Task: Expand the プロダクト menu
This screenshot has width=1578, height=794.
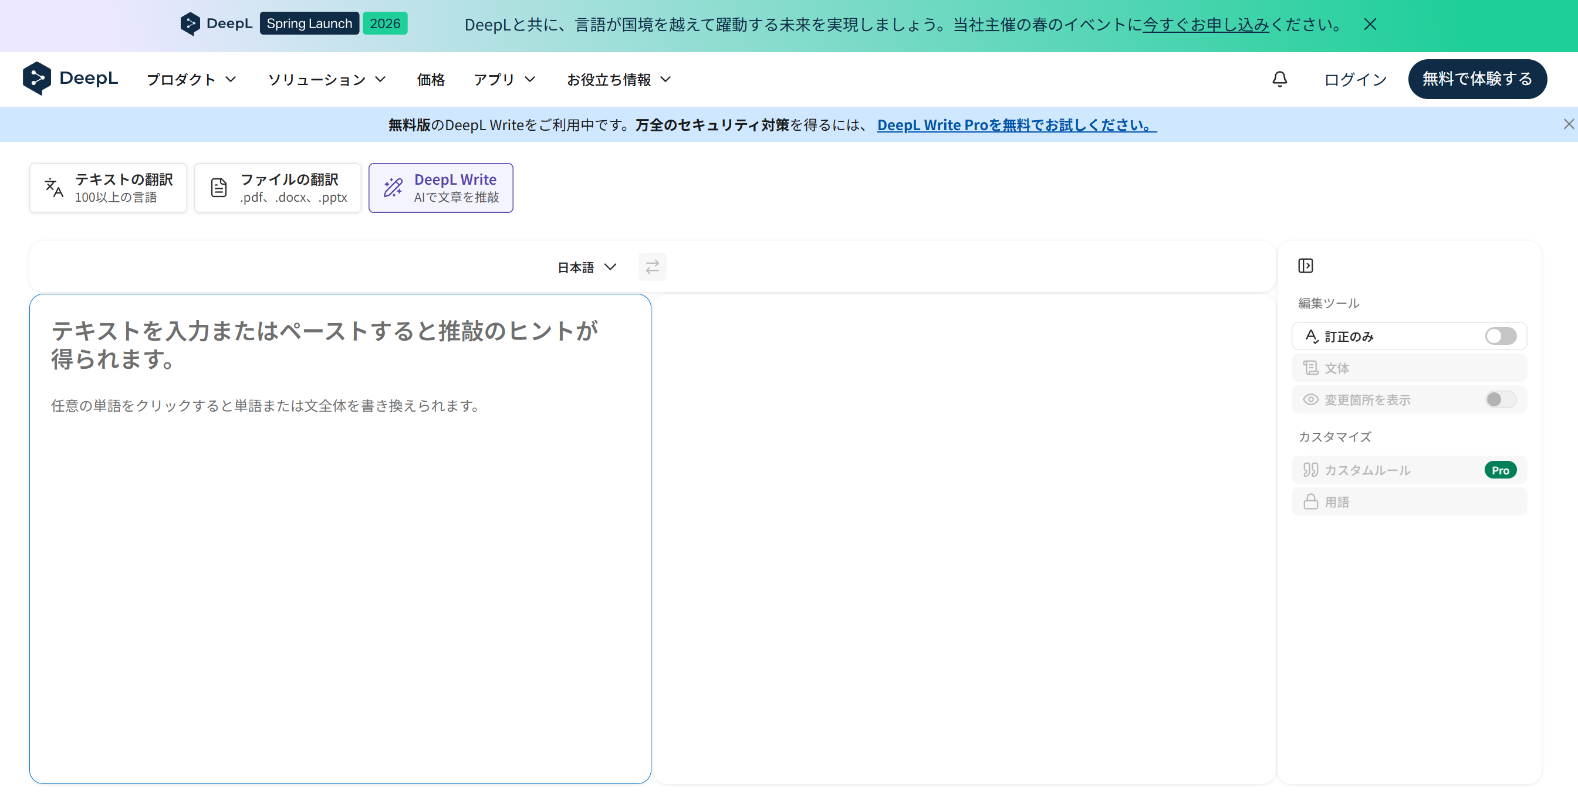Action: tap(191, 79)
